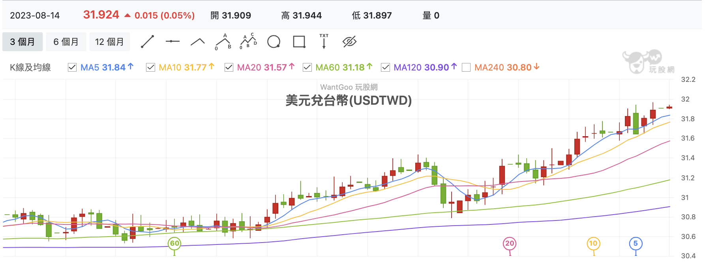
Task: Click the orange 10 marker on chart
Action: click(593, 243)
